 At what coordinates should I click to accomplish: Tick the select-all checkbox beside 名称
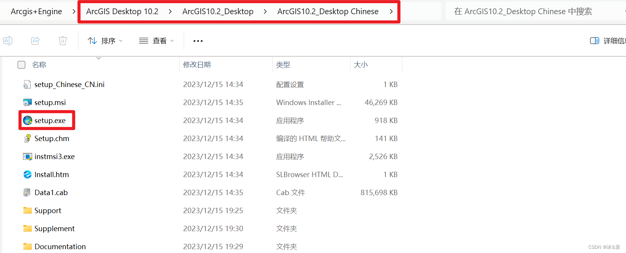point(21,65)
